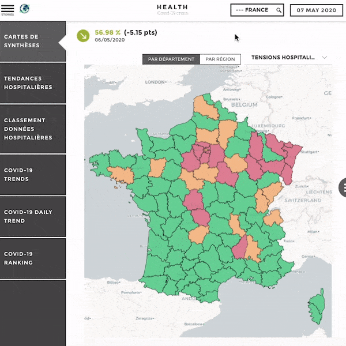The image size is (346, 346).
Task: Expand the Tensions Hospitalières dropdown
Action: [x=283, y=58]
